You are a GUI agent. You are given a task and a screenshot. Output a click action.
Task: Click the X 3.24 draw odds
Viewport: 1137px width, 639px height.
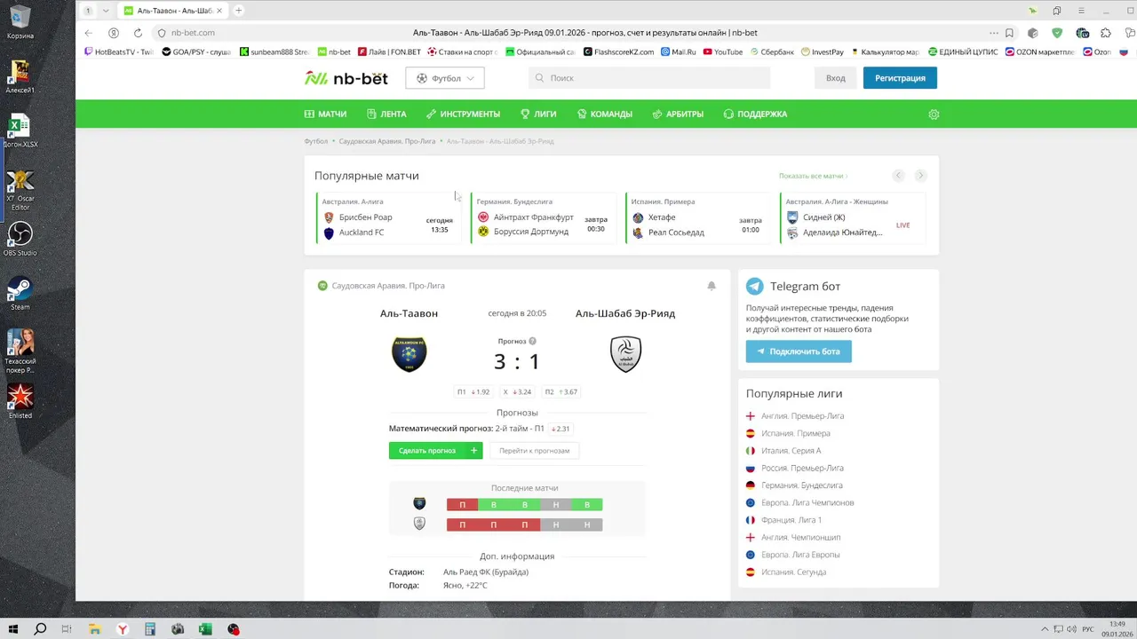click(517, 391)
